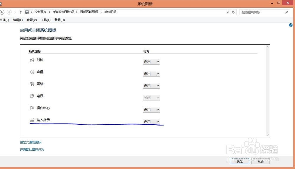The width and height of the screenshot is (295, 169).
Task: Click the 系统图标 column header
Action: point(35,51)
